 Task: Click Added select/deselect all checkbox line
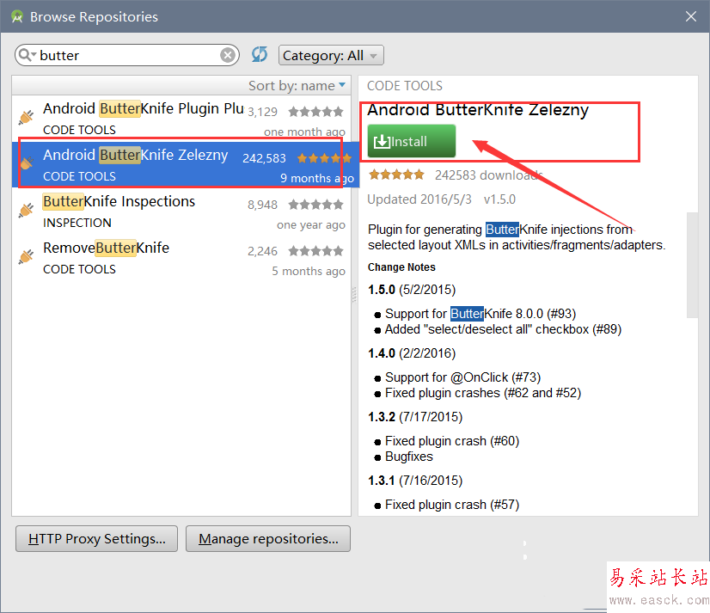point(503,329)
